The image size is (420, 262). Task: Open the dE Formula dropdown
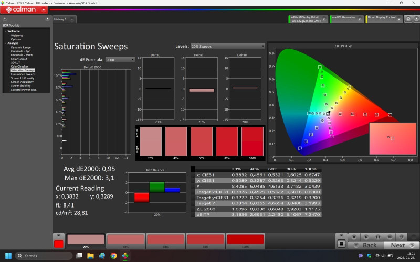[x=120, y=60]
